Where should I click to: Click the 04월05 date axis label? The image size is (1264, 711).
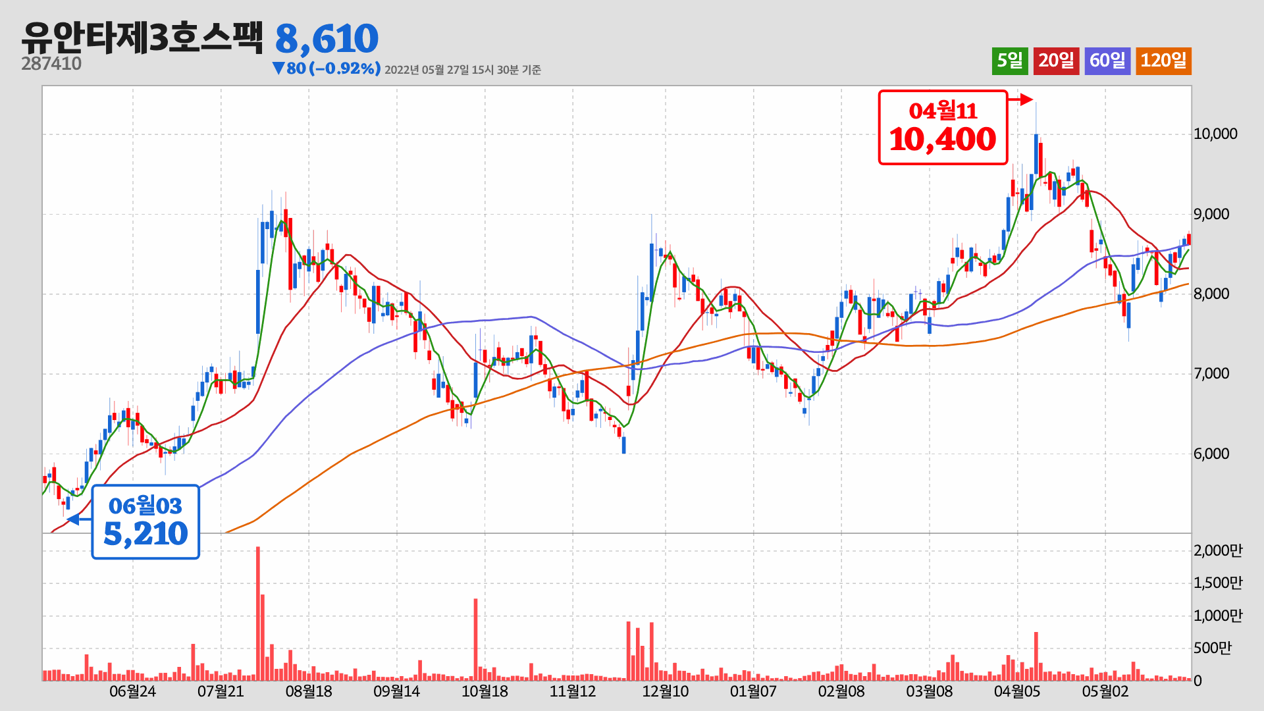[x=1017, y=692]
